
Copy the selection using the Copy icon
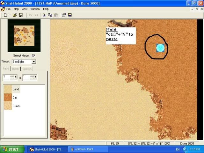pyautogui.click(x=50, y=15)
